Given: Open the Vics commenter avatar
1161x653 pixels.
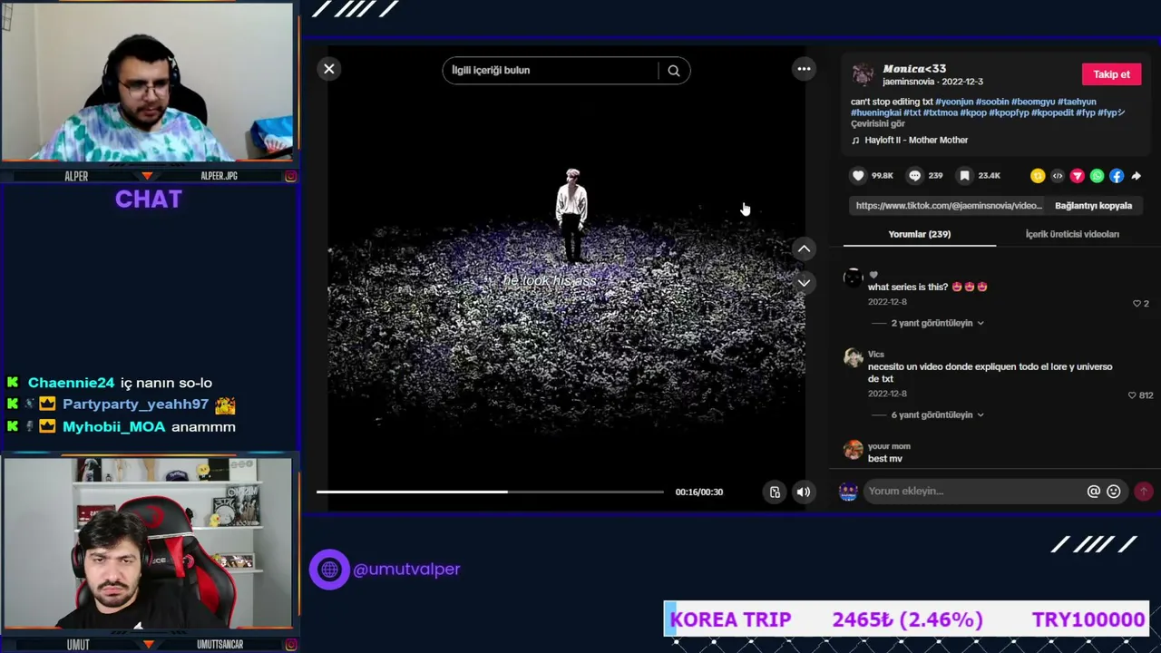Looking at the screenshot, I should point(854,358).
